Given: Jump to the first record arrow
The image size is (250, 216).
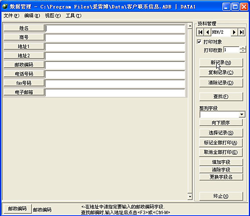Looking at the screenshot, I should point(200,32).
